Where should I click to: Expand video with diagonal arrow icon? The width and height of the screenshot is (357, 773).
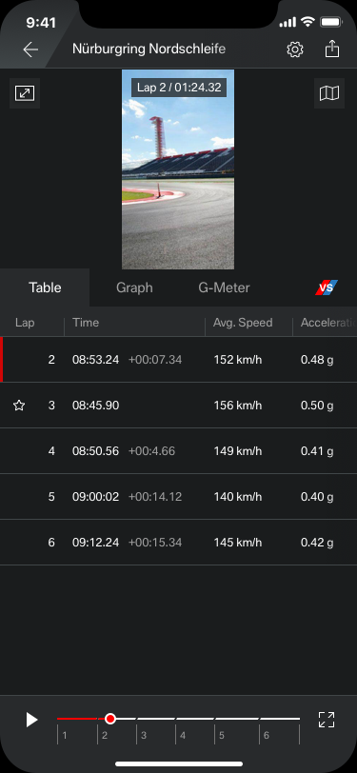(25, 93)
